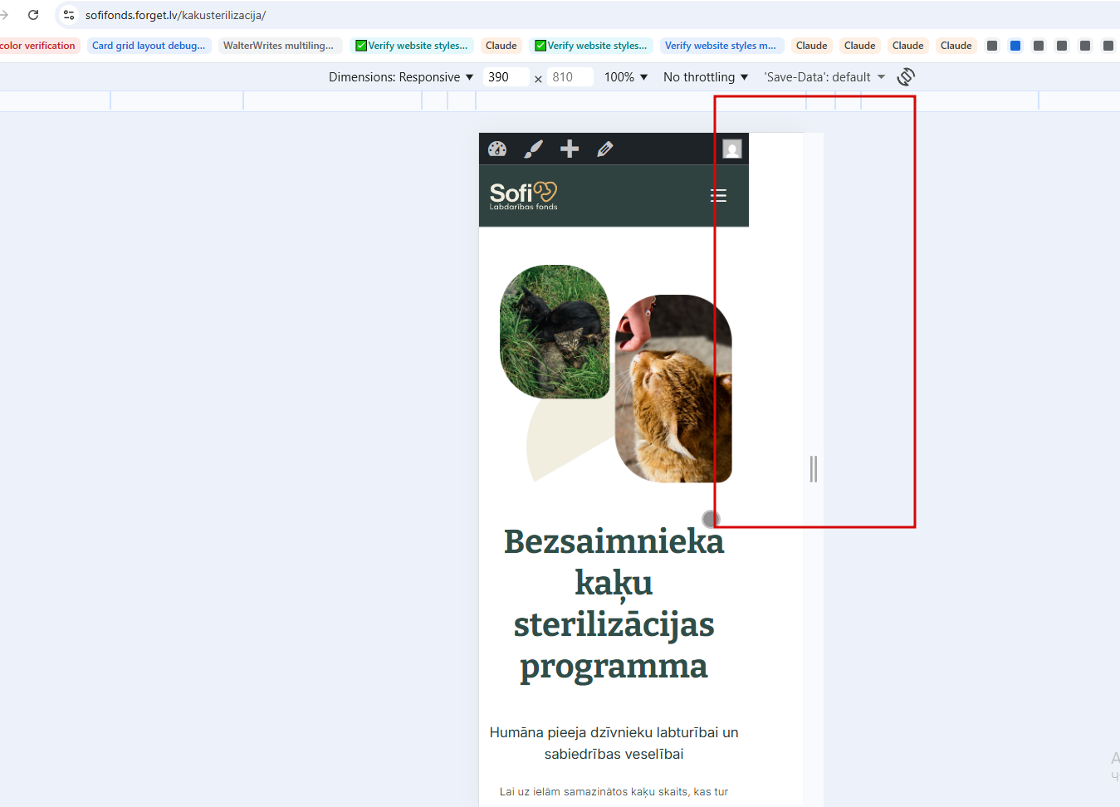The width and height of the screenshot is (1120, 807).
Task: Open the Customize brush icon in admin bar
Action: click(533, 149)
